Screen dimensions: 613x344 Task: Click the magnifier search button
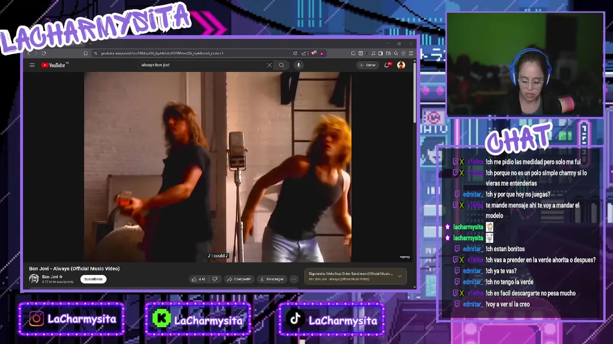pyautogui.click(x=282, y=65)
